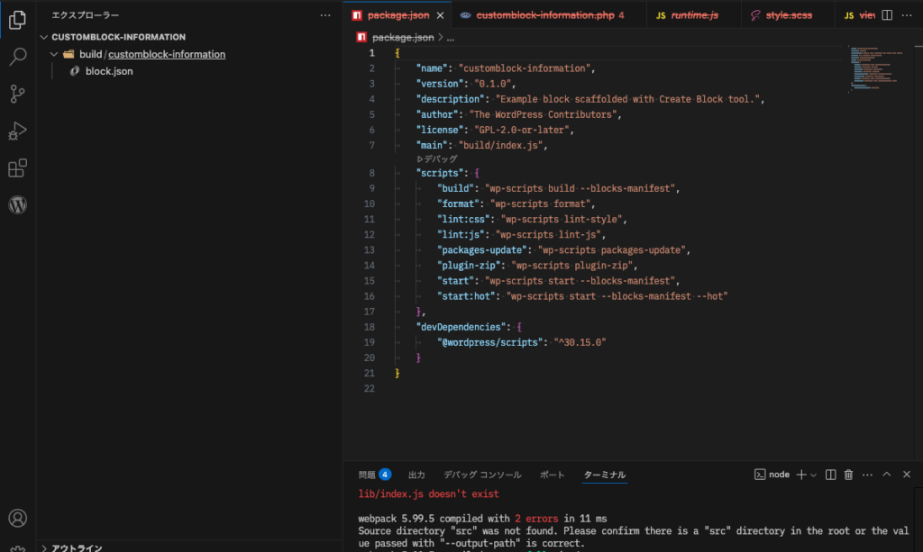
Task: Collapse the CUSTOMBLOCK-INFORMATION root folder
Action: pos(44,37)
